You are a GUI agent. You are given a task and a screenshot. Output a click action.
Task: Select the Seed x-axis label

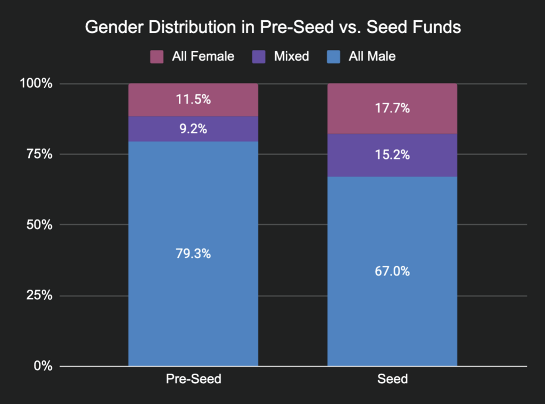(392, 380)
